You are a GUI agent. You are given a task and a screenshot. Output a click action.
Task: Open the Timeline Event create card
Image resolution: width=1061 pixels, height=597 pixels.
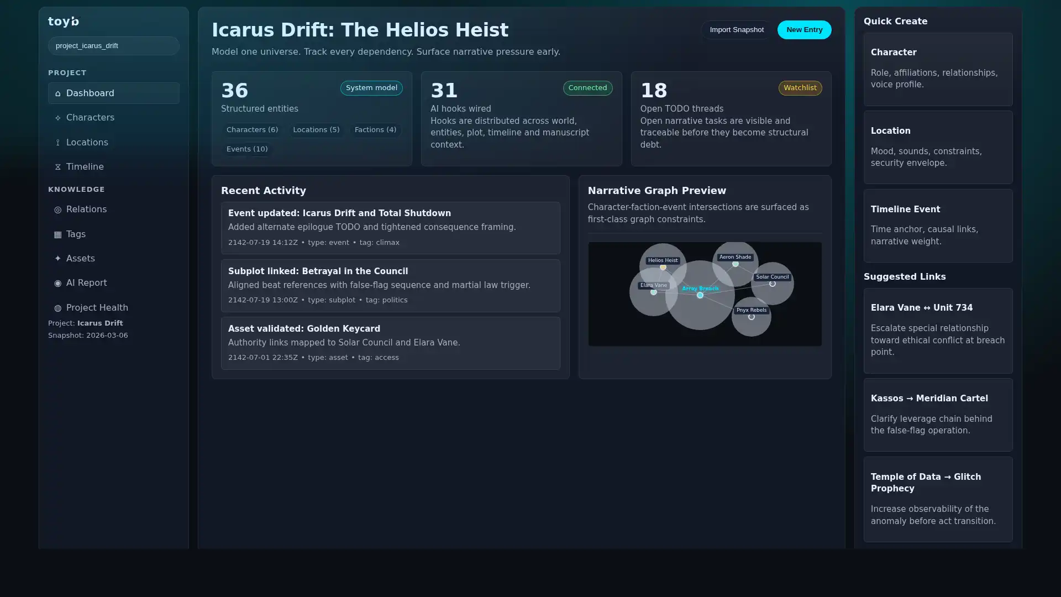pos(938,226)
